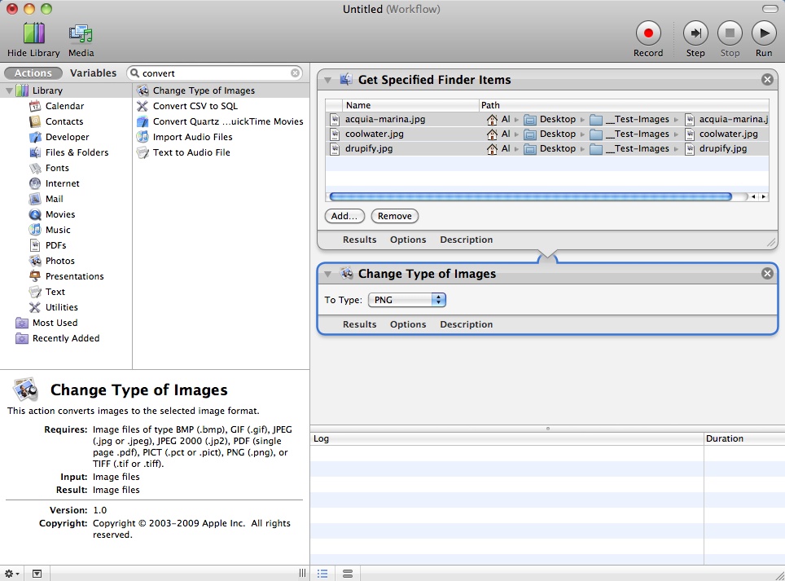This screenshot has width=785, height=581.
Task: Click the Remove button below the file list
Action: click(394, 216)
